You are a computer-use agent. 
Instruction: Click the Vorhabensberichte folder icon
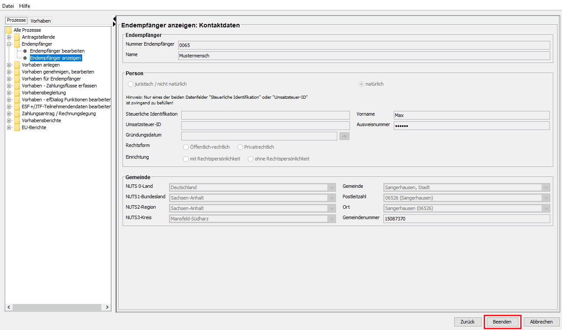(x=17, y=120)
